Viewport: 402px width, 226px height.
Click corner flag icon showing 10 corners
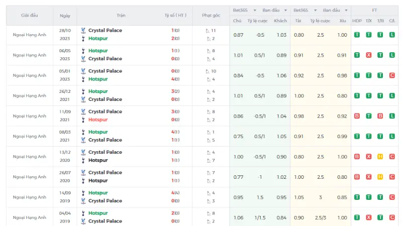pos(208,71)
